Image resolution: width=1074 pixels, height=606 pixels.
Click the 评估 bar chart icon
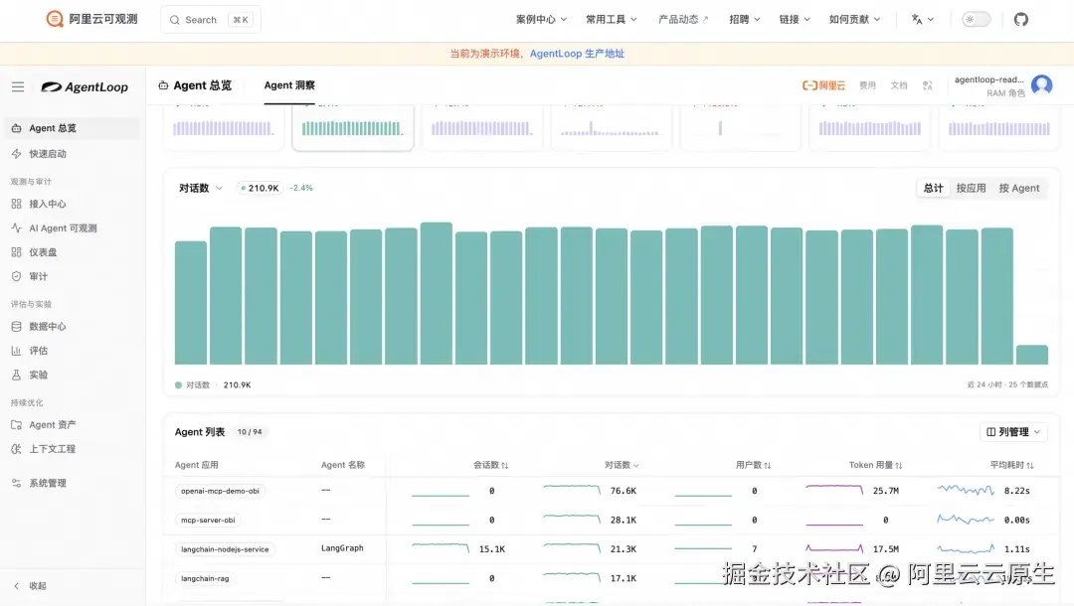pyautogui.click(x=17, y=351)
